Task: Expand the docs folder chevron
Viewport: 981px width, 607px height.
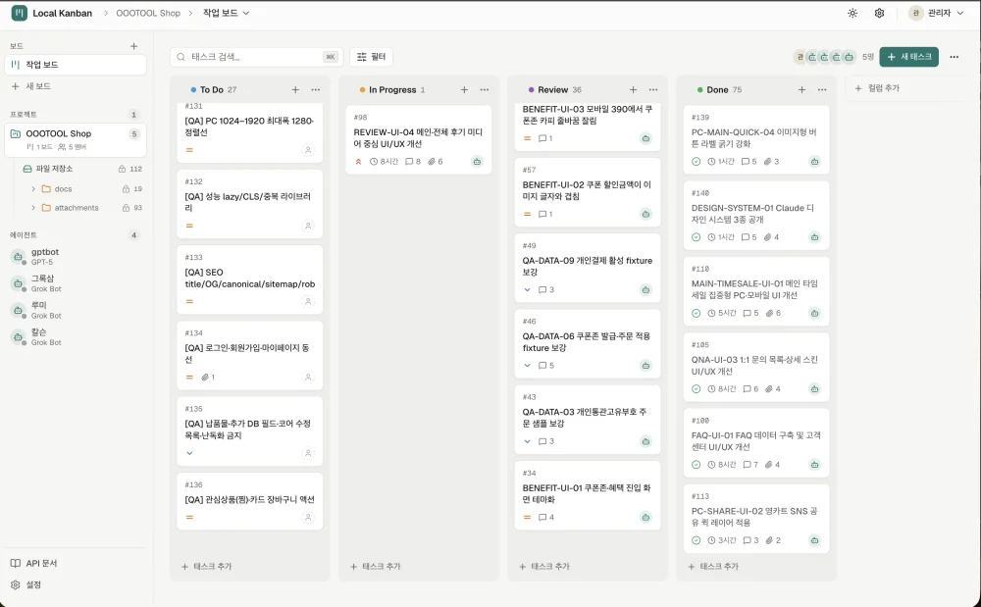Action: pyautogui.click(x=33, y=189)
